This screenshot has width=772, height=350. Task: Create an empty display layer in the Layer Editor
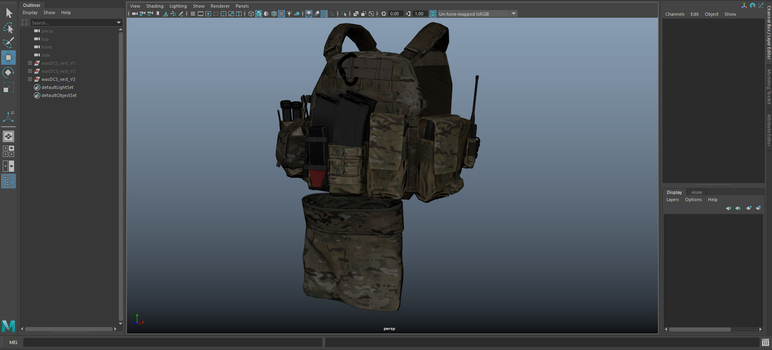tap(749, 208)
